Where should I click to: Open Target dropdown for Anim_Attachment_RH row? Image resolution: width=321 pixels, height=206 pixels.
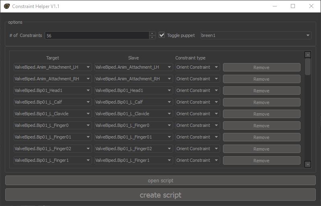[x=52, y=79]
